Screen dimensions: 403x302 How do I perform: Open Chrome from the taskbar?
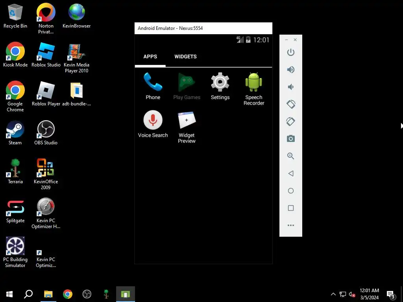[x=68, y=294]
